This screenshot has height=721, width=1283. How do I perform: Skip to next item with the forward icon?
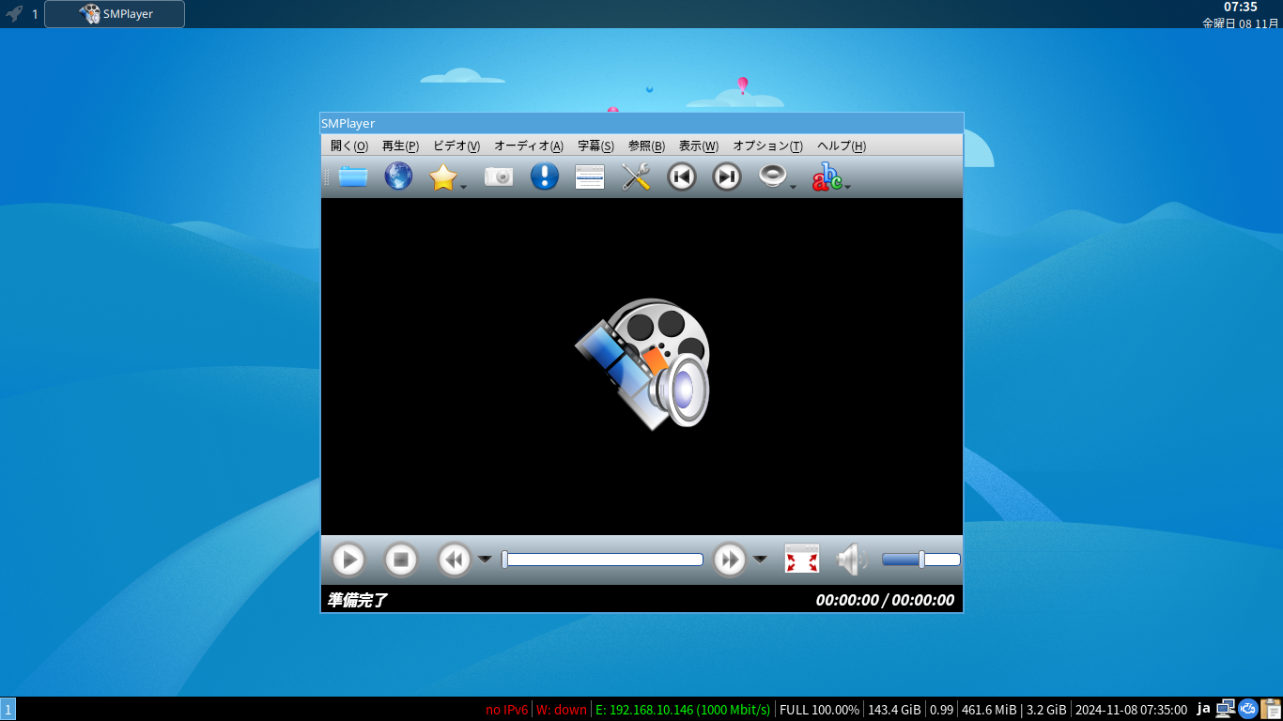tap(725, 176)
